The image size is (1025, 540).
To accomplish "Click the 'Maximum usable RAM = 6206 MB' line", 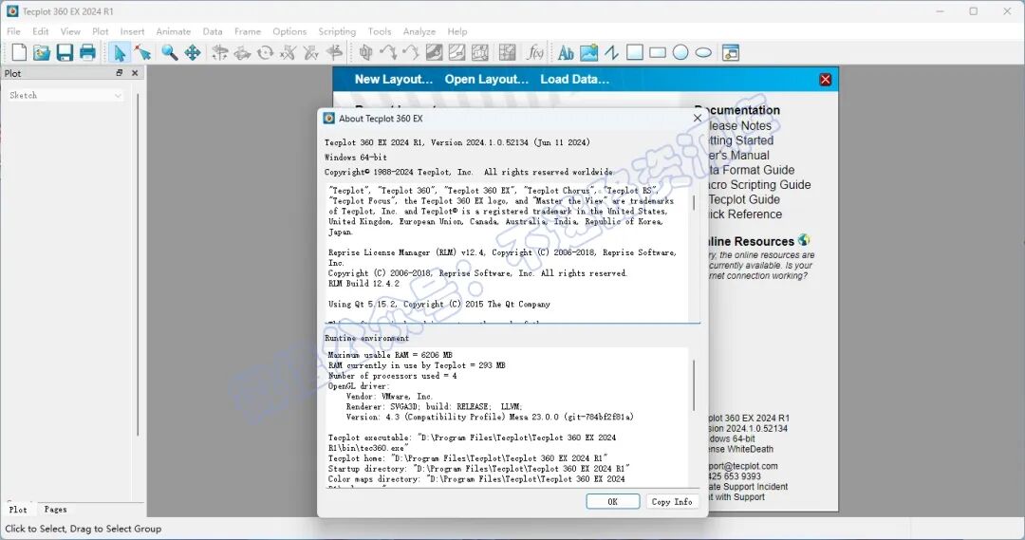I will click(390, 355).
